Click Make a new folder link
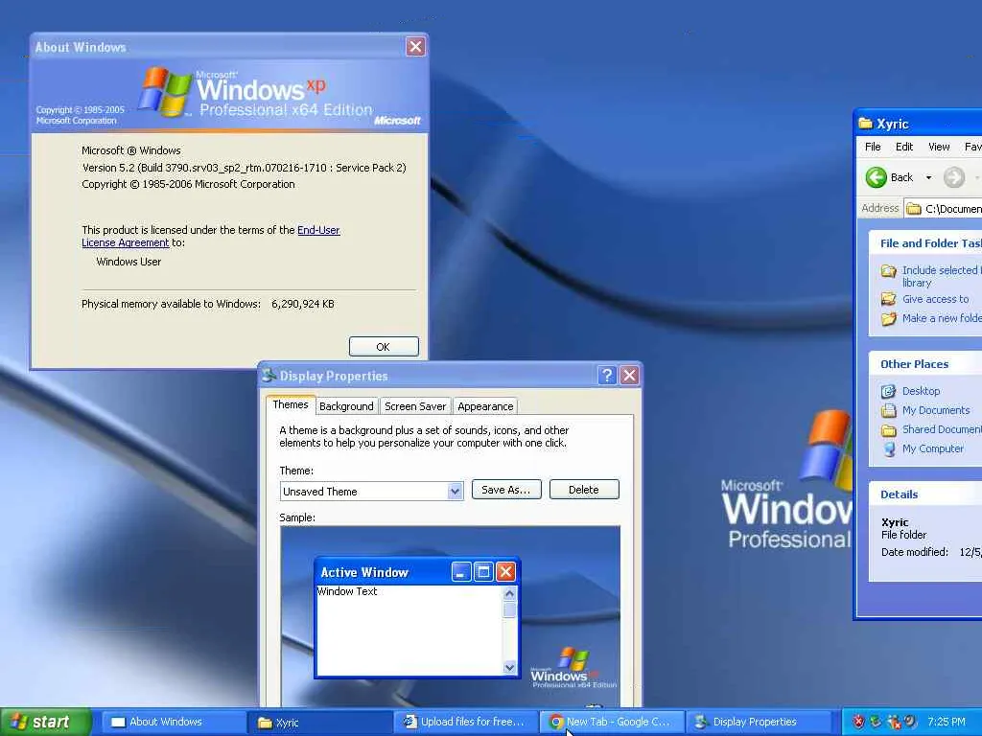 pos(942,318)
